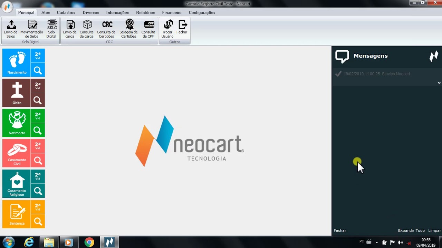Image resolution: width=442 pixels, height=248 pixels.
Task: Select the Relatórios tab
Action: [x=145, y=12]
